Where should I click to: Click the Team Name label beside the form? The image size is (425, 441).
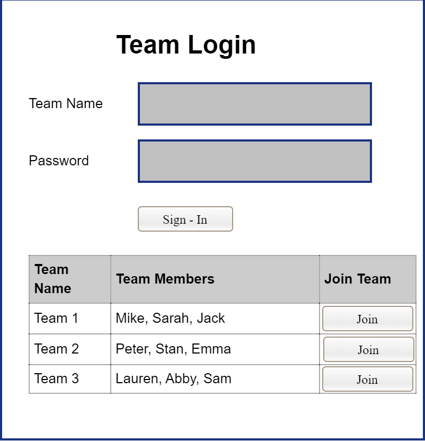(x=66, y=103)
